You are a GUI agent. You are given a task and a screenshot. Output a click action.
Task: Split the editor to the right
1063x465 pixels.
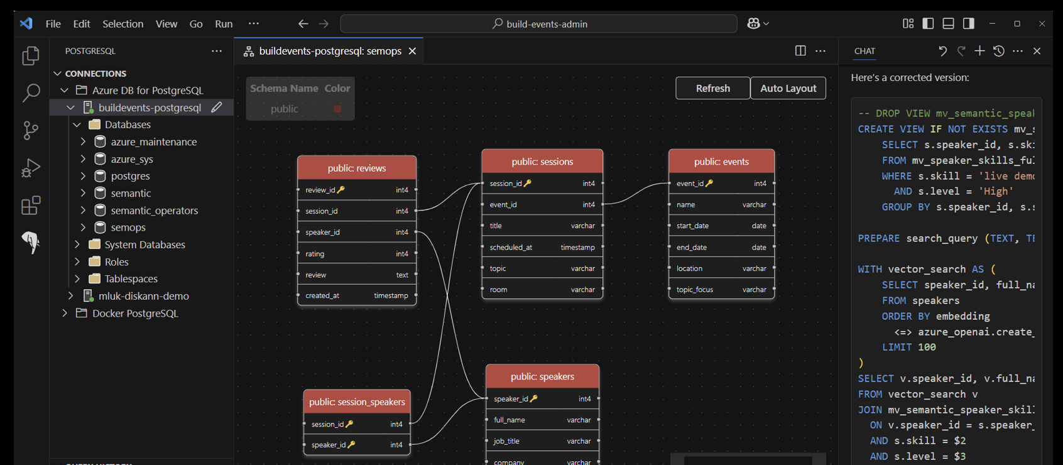click(800, 51)
